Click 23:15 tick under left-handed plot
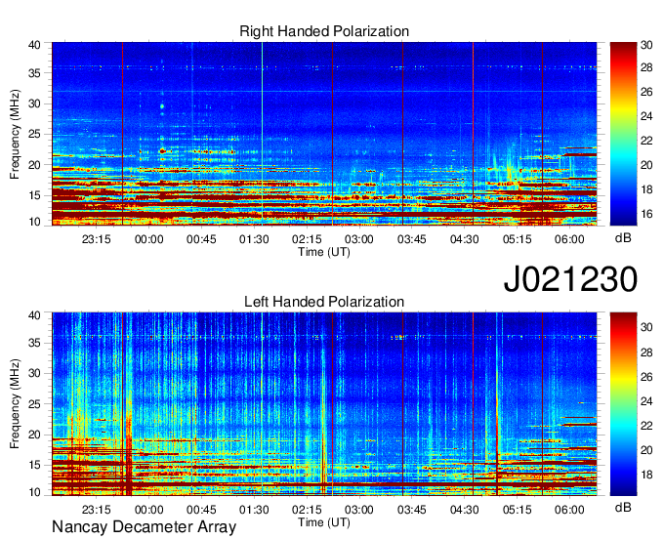Viewport: 664px width, 539px height. (x=96, y=510)
